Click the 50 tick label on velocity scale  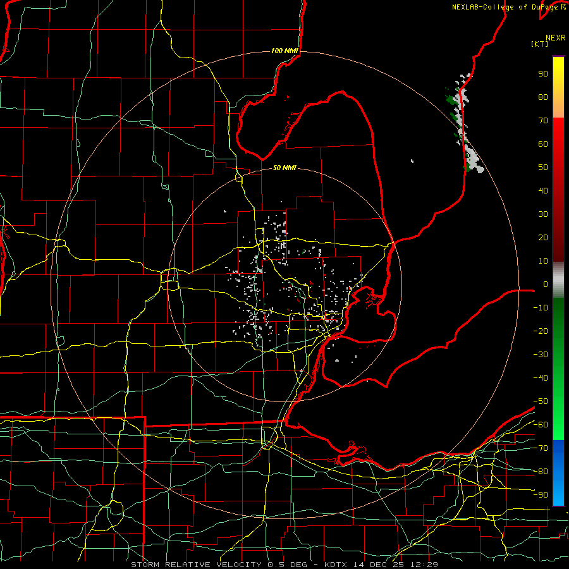[x=543, y=168]
